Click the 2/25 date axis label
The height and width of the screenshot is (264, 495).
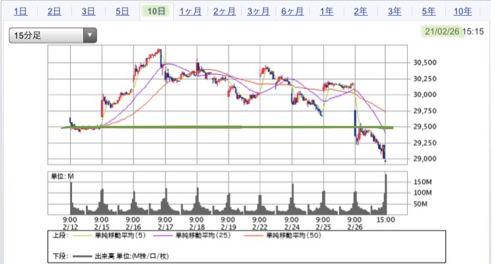click(x=324, y=227)
